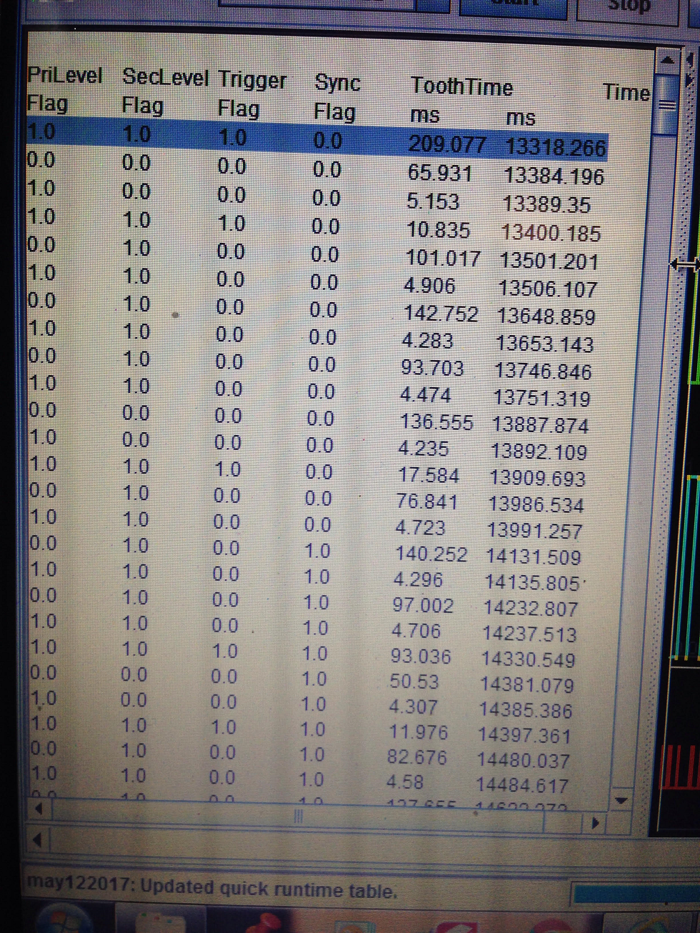Click the ToothTime value 50.53
700x933 pixels.
(414, 681)
